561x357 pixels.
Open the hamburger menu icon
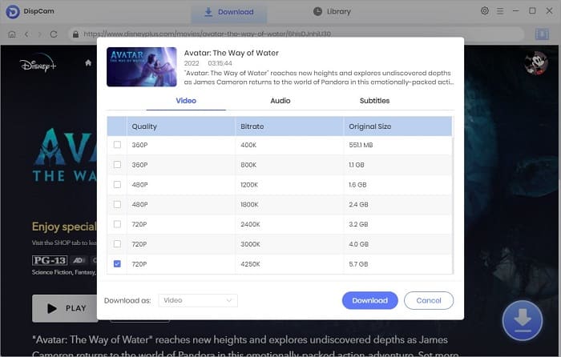click(x=500, y=11)
